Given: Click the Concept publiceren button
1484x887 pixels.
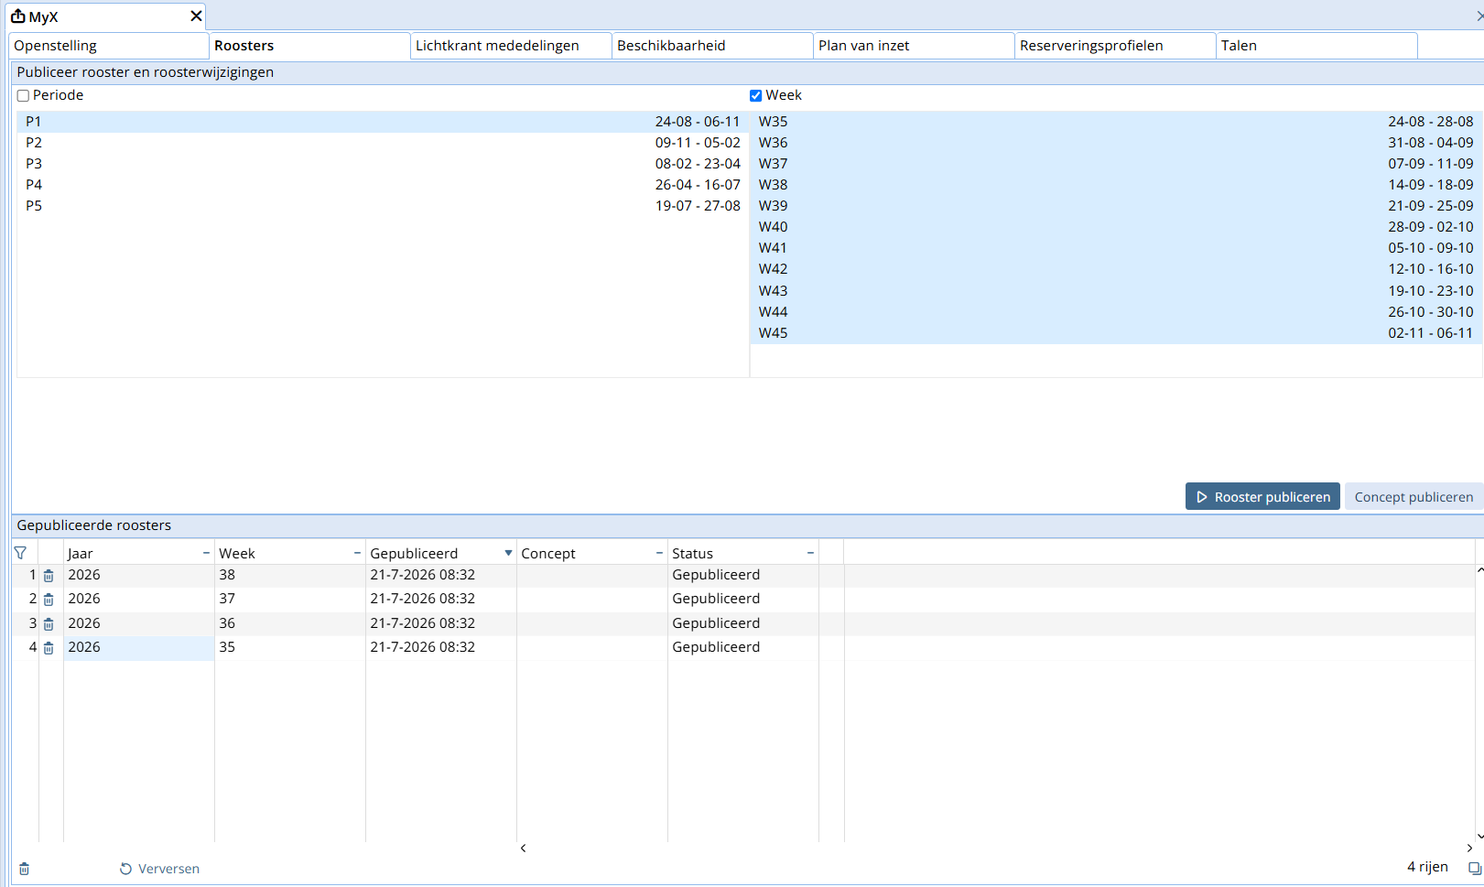Looking at the screenshot, I should click(1414, 496).
